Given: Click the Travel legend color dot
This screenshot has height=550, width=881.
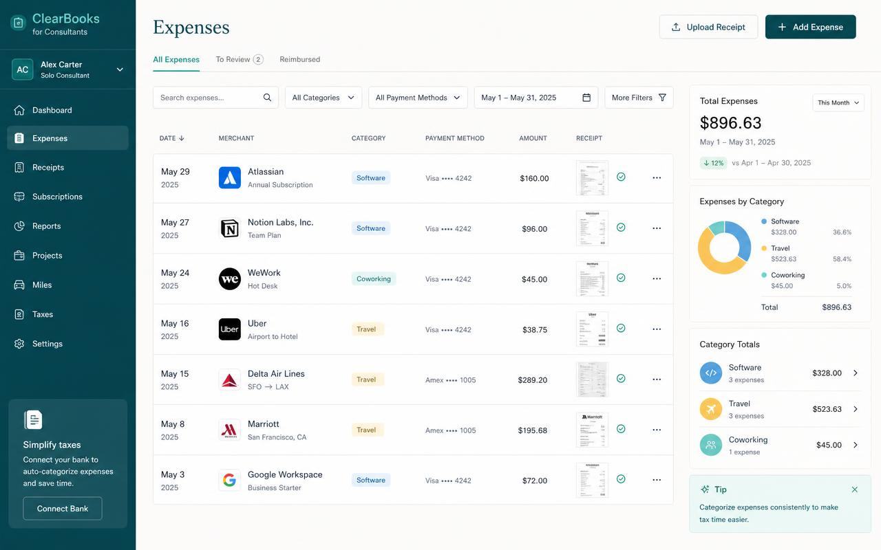Looking at the screenshot, I should [764, 248].
